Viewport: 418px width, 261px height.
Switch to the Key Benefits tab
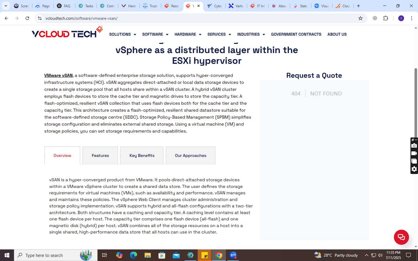pos(142,155)
